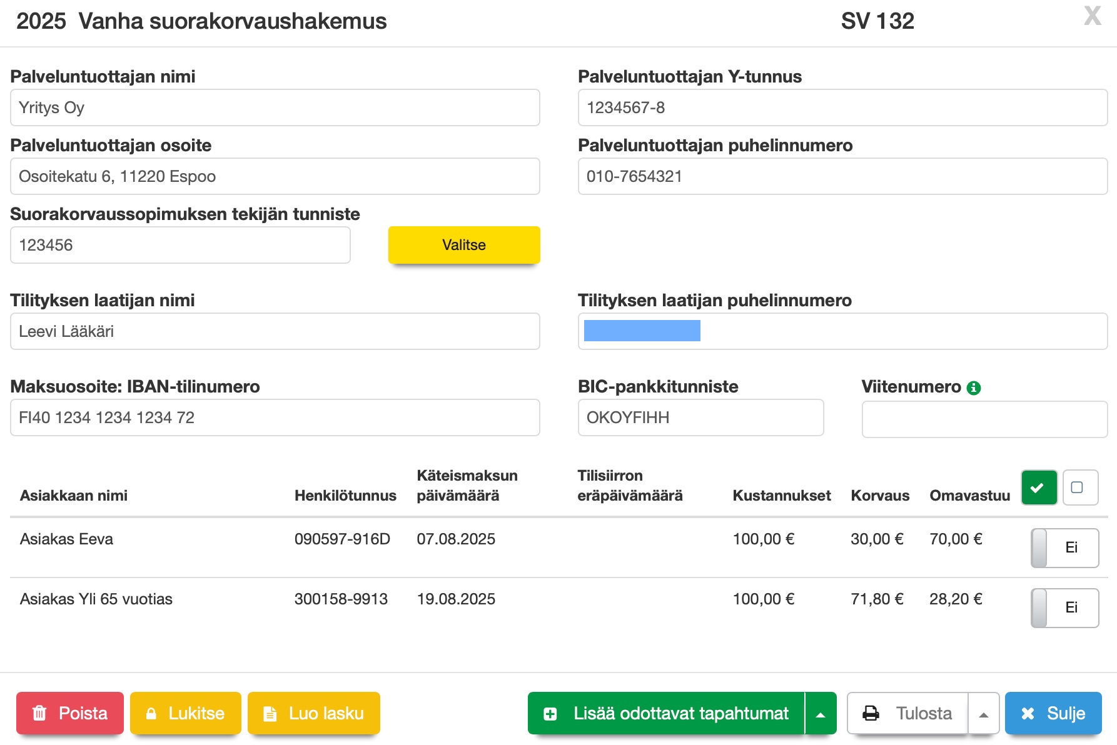The image size is (1117, 745).
Task: Click the BIC-pankkitunniste field
Action: (700, 417)
